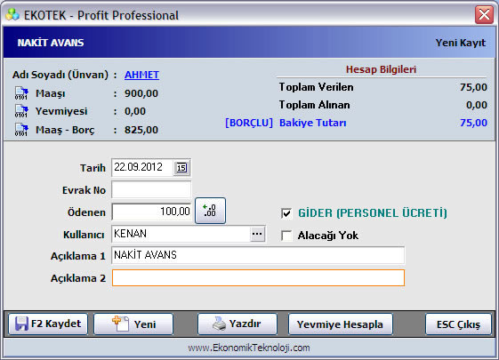The image size is (499, 360).
Task: Exit with the ESC Çıkış button
Action: (x=459, y=324)
